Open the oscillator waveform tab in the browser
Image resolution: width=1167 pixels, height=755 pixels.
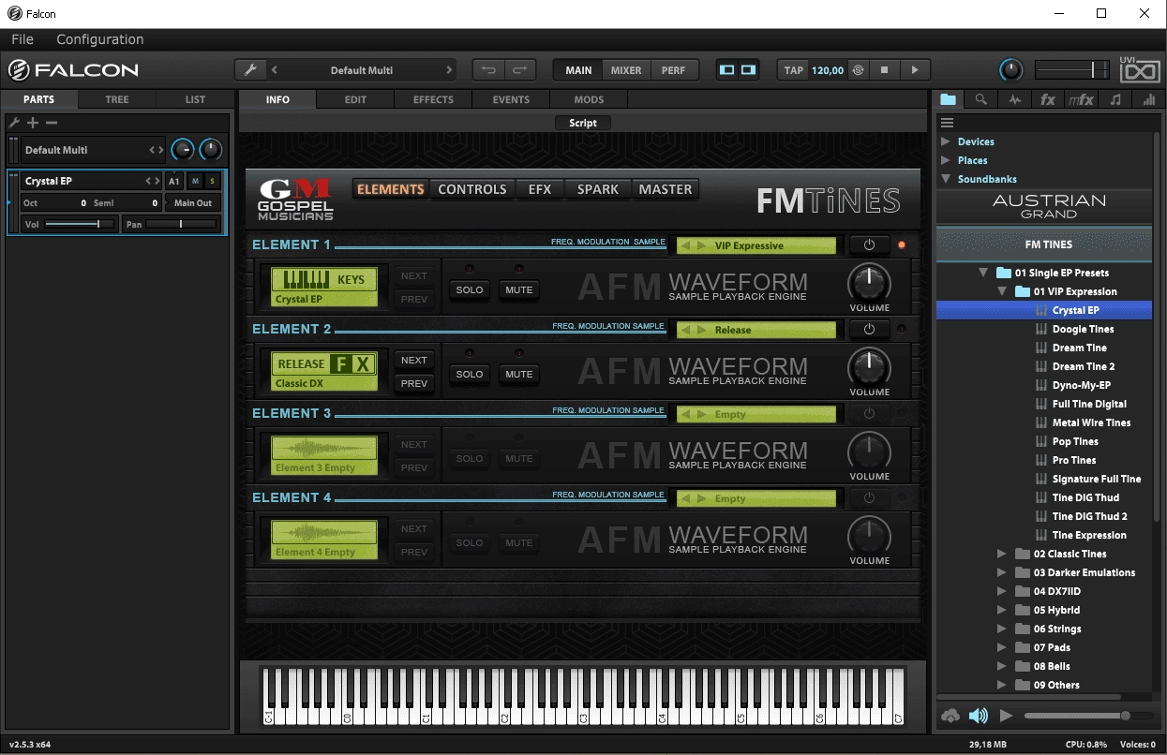1015,99
